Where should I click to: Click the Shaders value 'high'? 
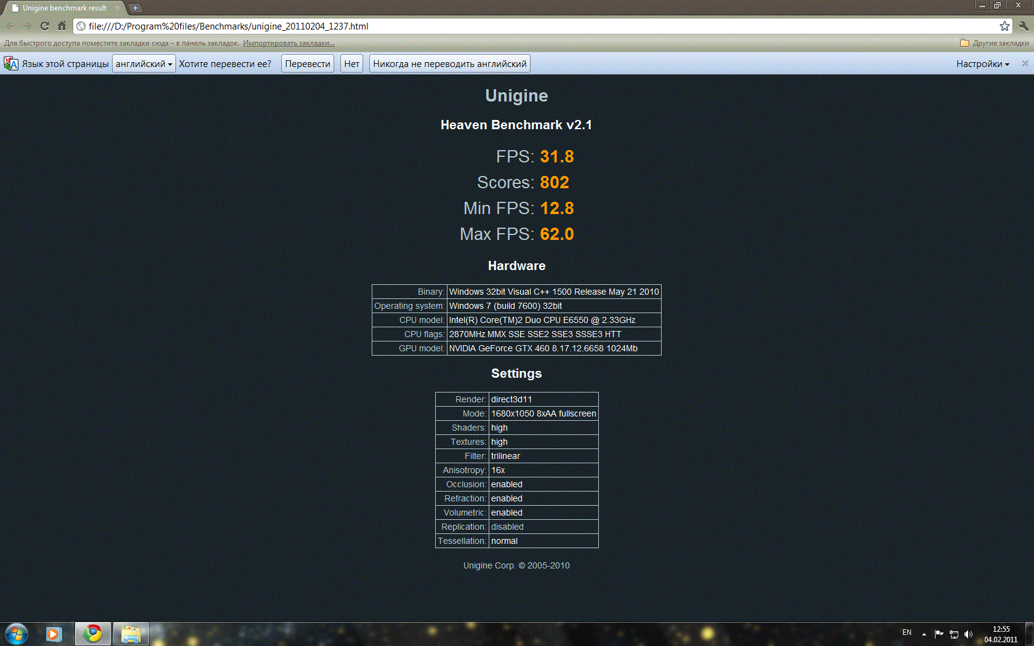(x=543, y=428)
